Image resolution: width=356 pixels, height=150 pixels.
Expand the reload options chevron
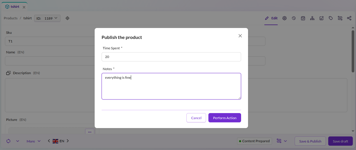coord(18,141)
